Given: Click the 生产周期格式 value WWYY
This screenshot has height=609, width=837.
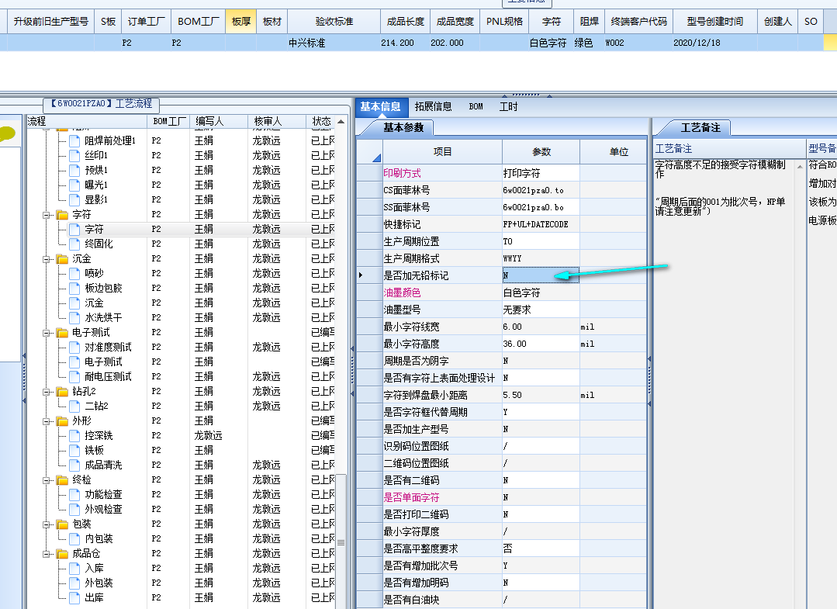Looking at the screenshot, I should pos(541,258).
